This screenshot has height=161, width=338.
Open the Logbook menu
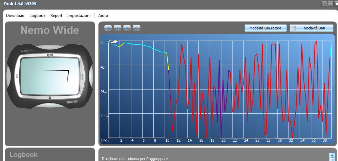(x=37, y=16)
